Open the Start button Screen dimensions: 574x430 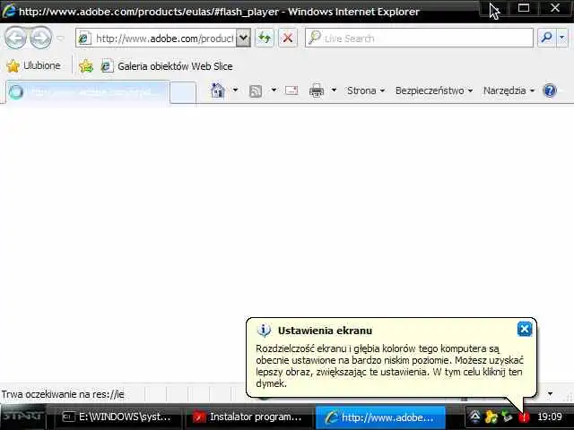(22, 417)
